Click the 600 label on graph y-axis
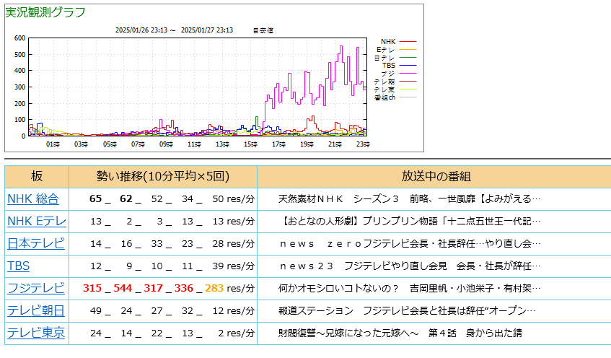This screenshot has height=358, width=611. (19, 38)
